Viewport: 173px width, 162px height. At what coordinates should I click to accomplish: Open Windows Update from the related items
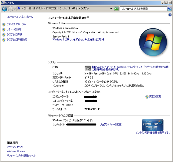pos(16,151)
